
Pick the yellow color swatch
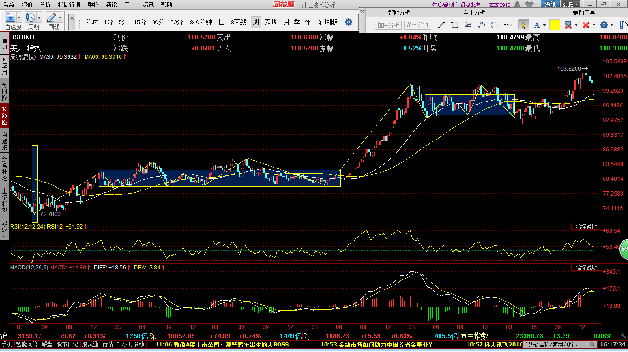pos(554,25)
